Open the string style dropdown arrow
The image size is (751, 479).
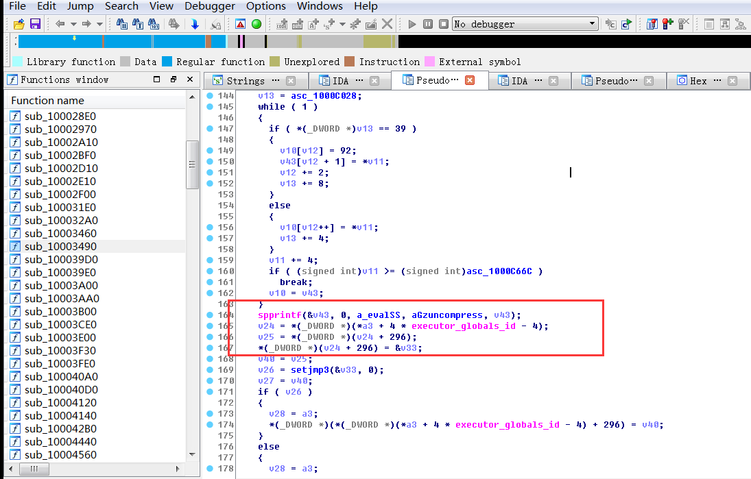point(342,24)
